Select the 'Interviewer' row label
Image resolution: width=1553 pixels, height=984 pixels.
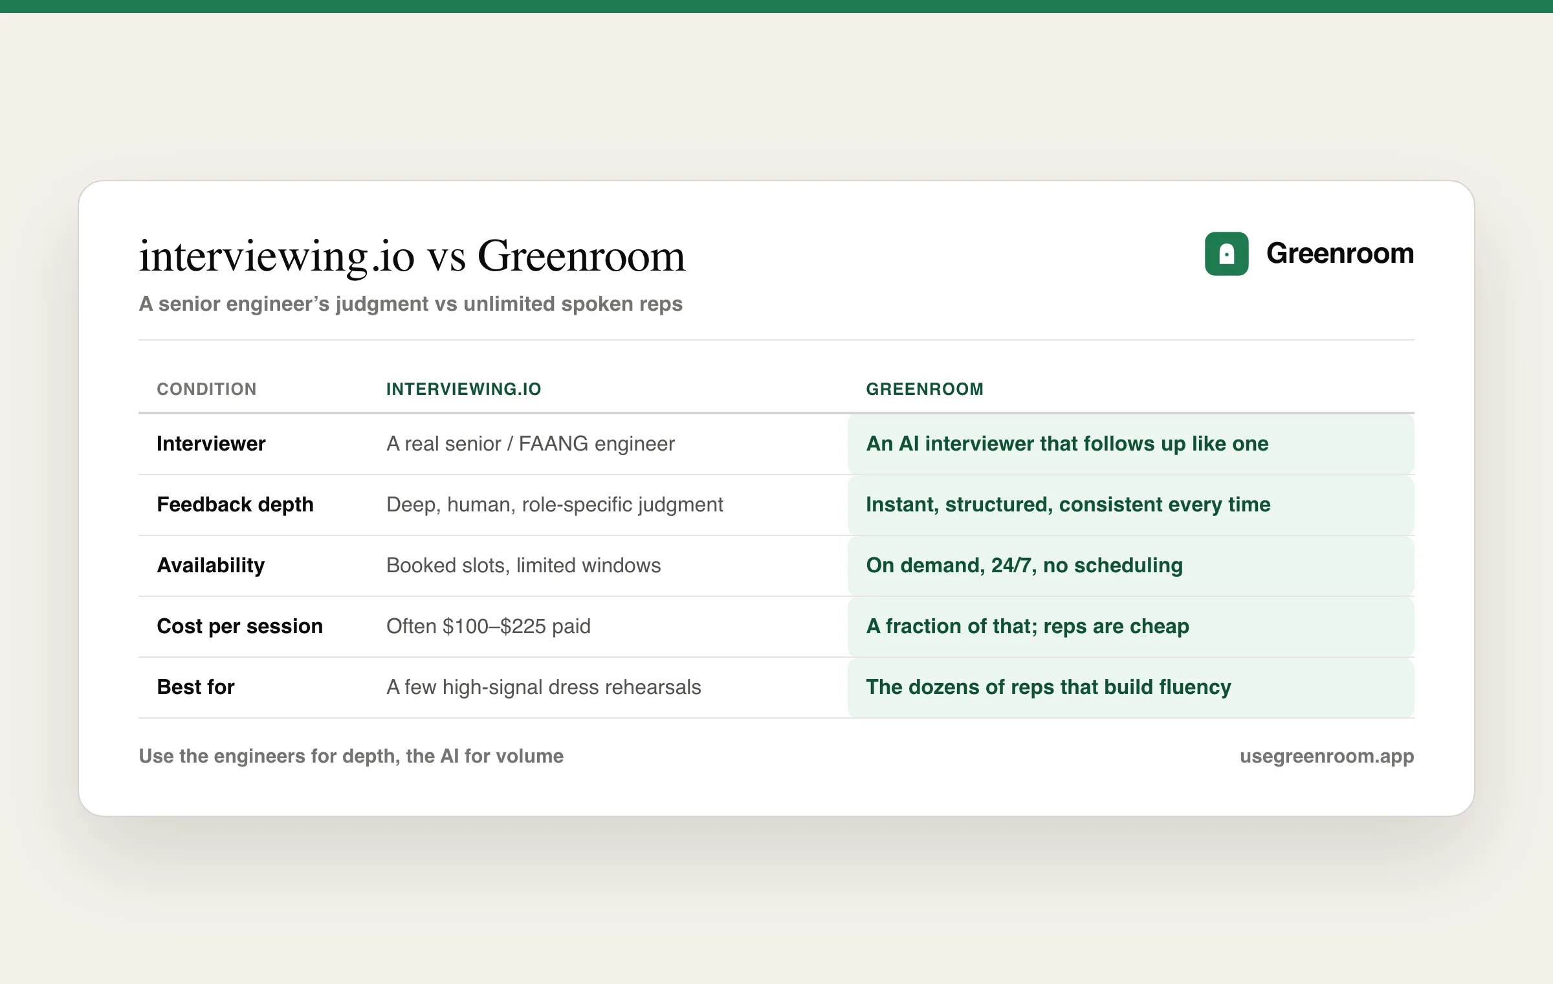(211, 443)
